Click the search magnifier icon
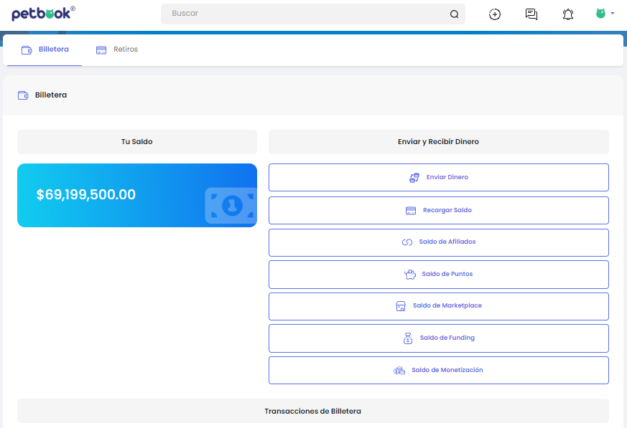 coord(454,14)
